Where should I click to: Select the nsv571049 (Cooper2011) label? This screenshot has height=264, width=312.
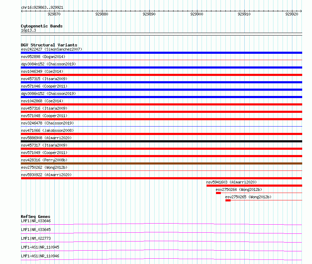coord(44,153)
